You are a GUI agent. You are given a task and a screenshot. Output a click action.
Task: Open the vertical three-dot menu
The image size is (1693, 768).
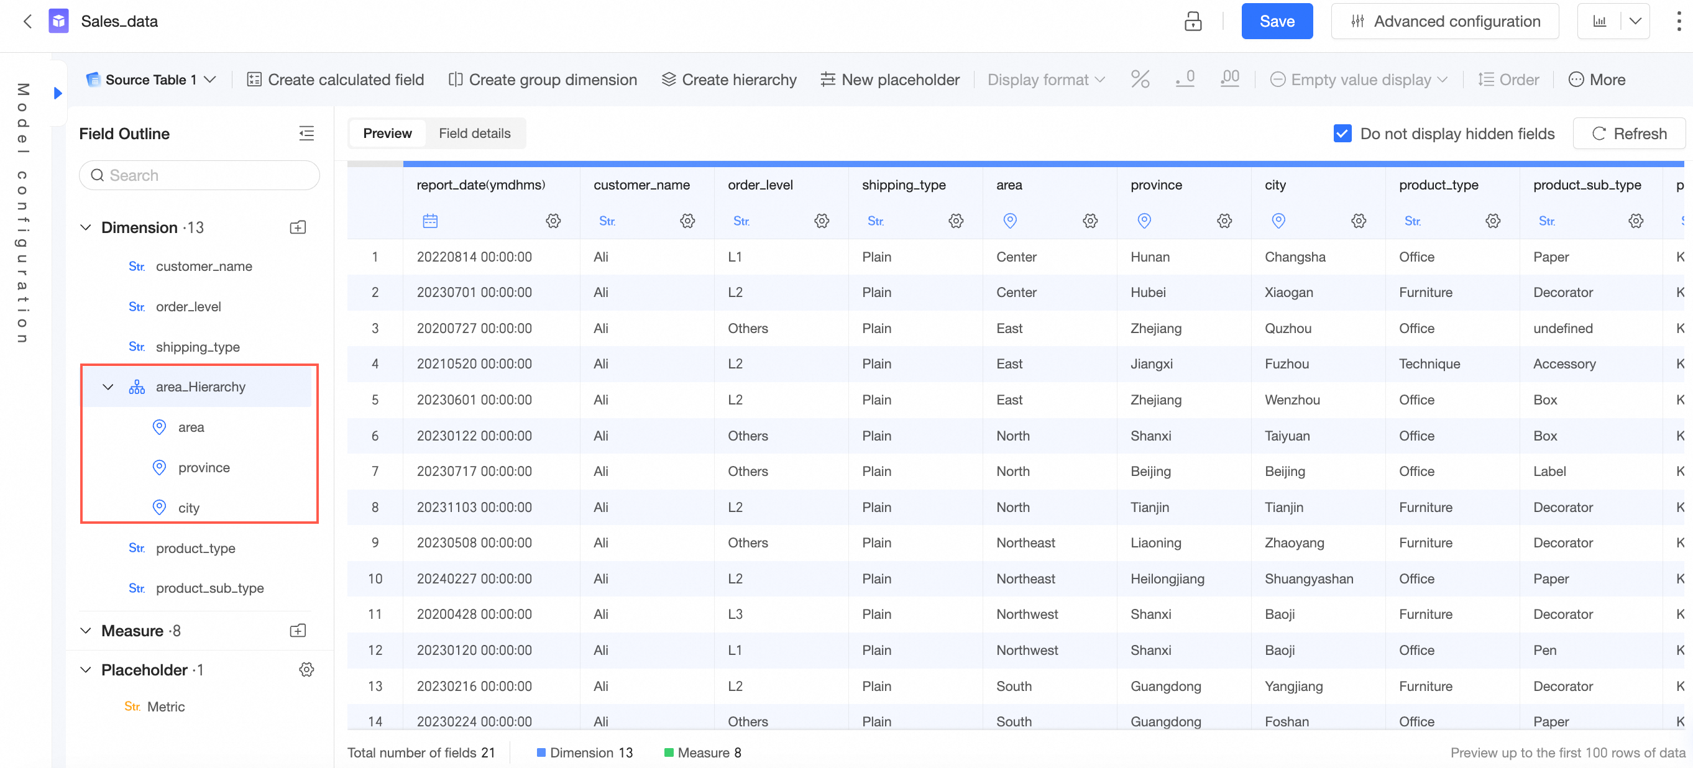coord(1678,21)
